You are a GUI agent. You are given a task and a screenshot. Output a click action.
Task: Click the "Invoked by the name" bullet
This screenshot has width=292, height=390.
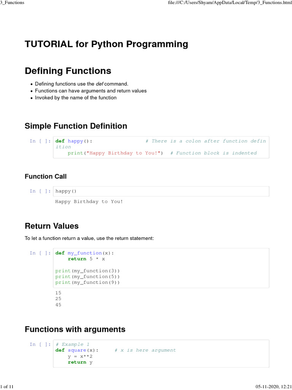pos(76,97)
